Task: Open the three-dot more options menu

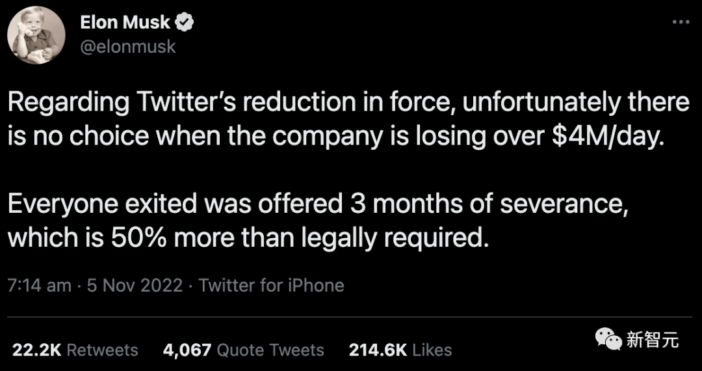Action: [680, 23]
